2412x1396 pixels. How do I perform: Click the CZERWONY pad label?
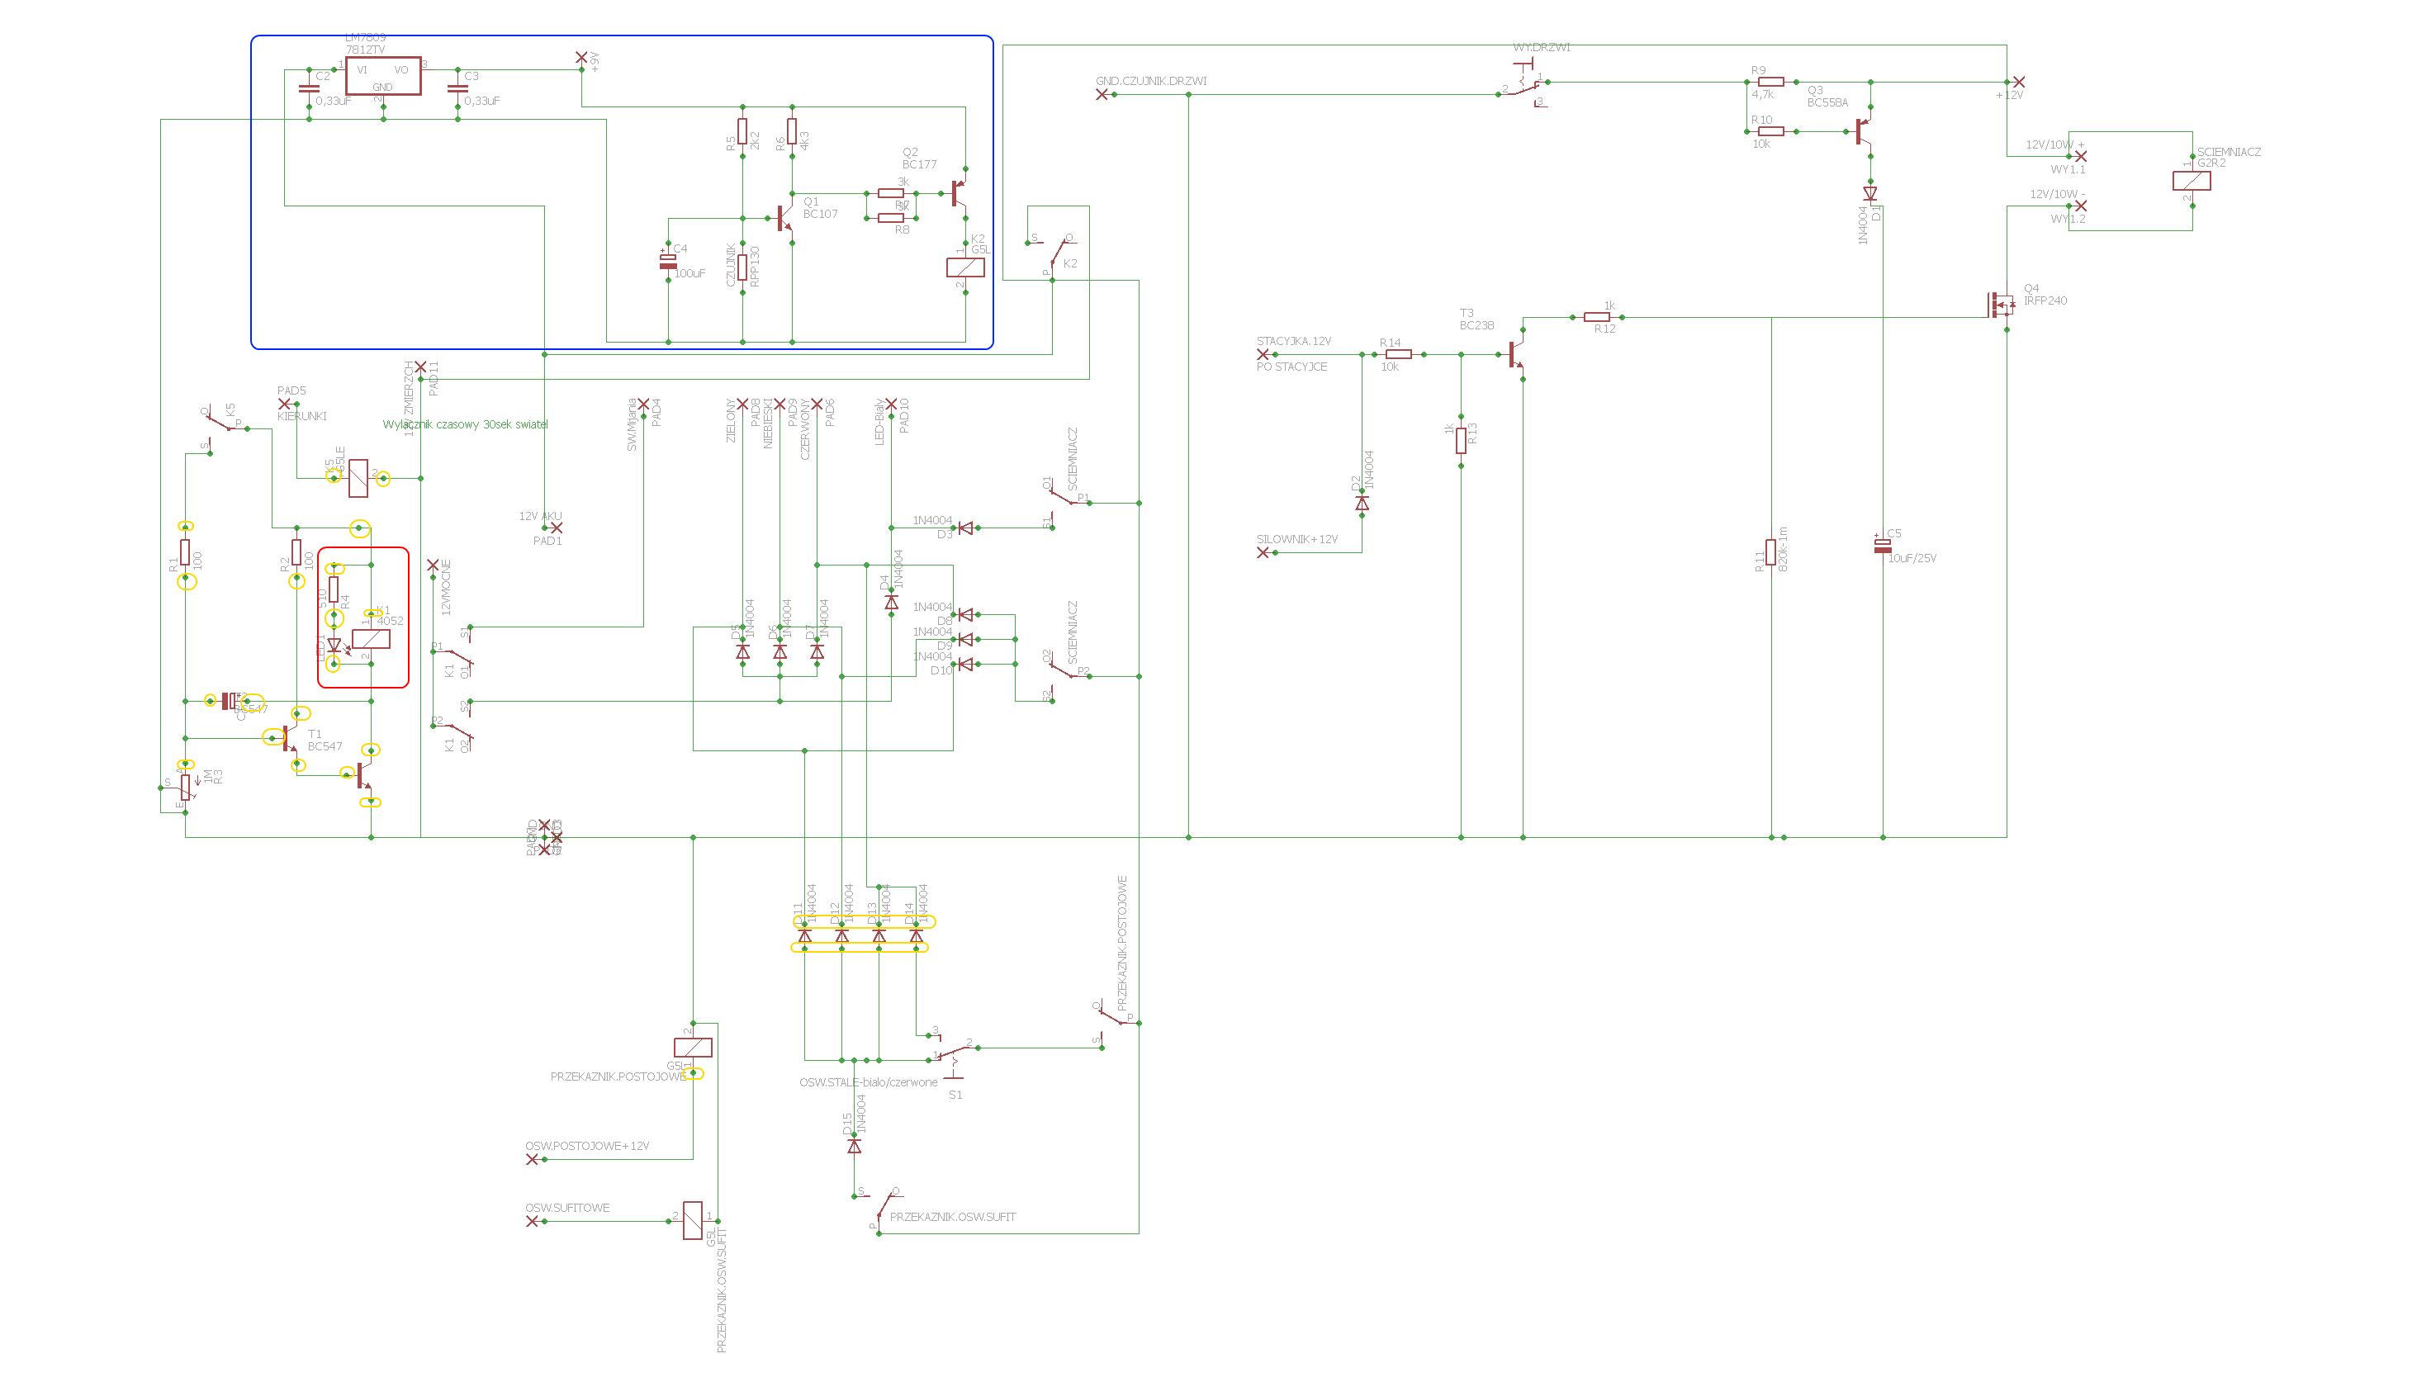[805, 429]
